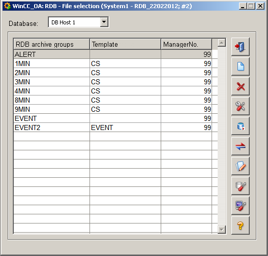Create new archive group with page icon
This screenshot has height=256, width=268.
click(241, 67)
